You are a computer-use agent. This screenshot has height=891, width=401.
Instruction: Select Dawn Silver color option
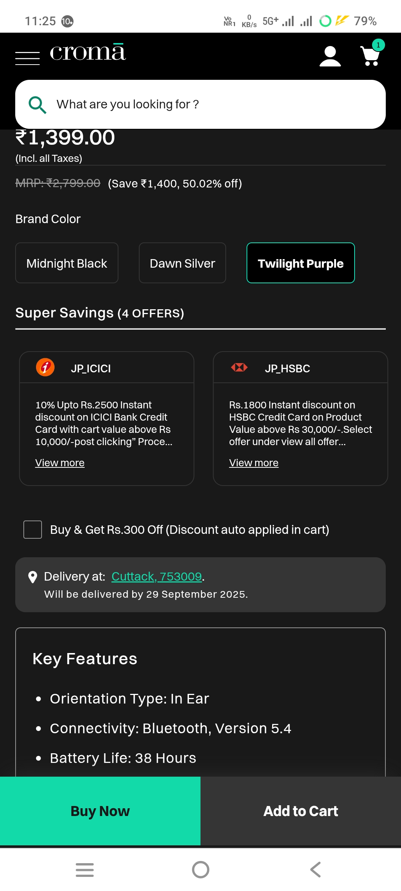coord(182,263)
